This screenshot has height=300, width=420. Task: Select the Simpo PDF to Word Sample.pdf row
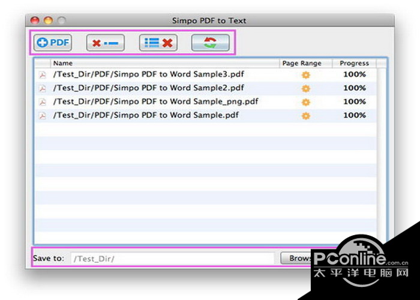pos(205,116)
